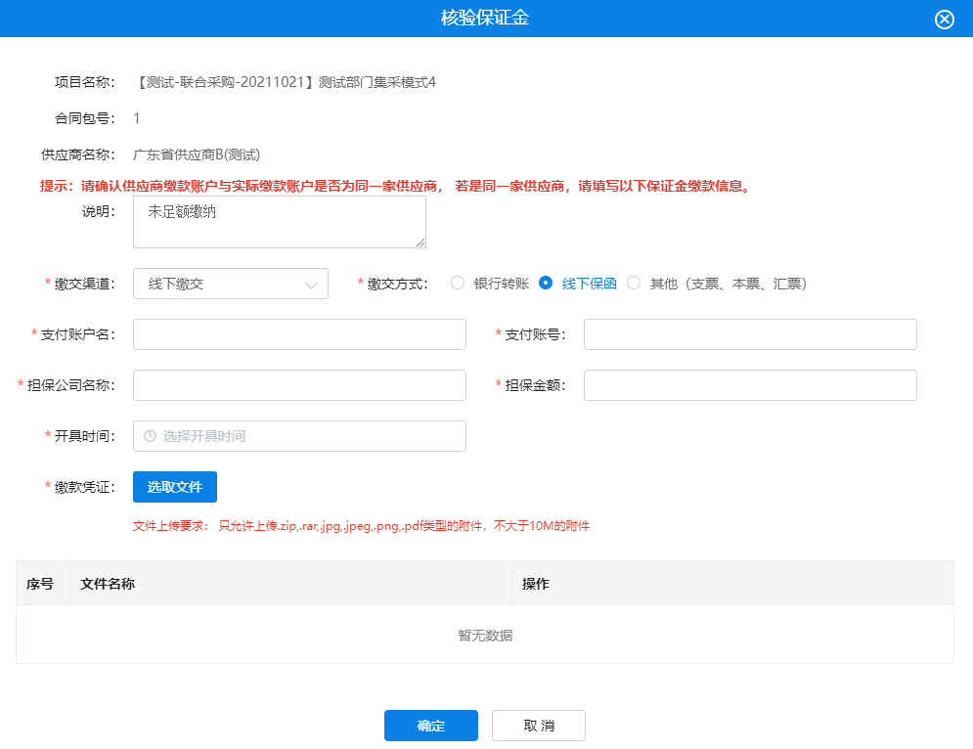Expand the 缴交渠道 dropdown arrow
Image resolution: width=973 pixels, height=749 pixels.
click(311, 285)
